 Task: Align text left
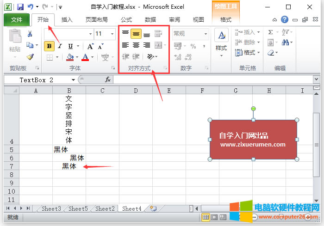tap(125, 45)
